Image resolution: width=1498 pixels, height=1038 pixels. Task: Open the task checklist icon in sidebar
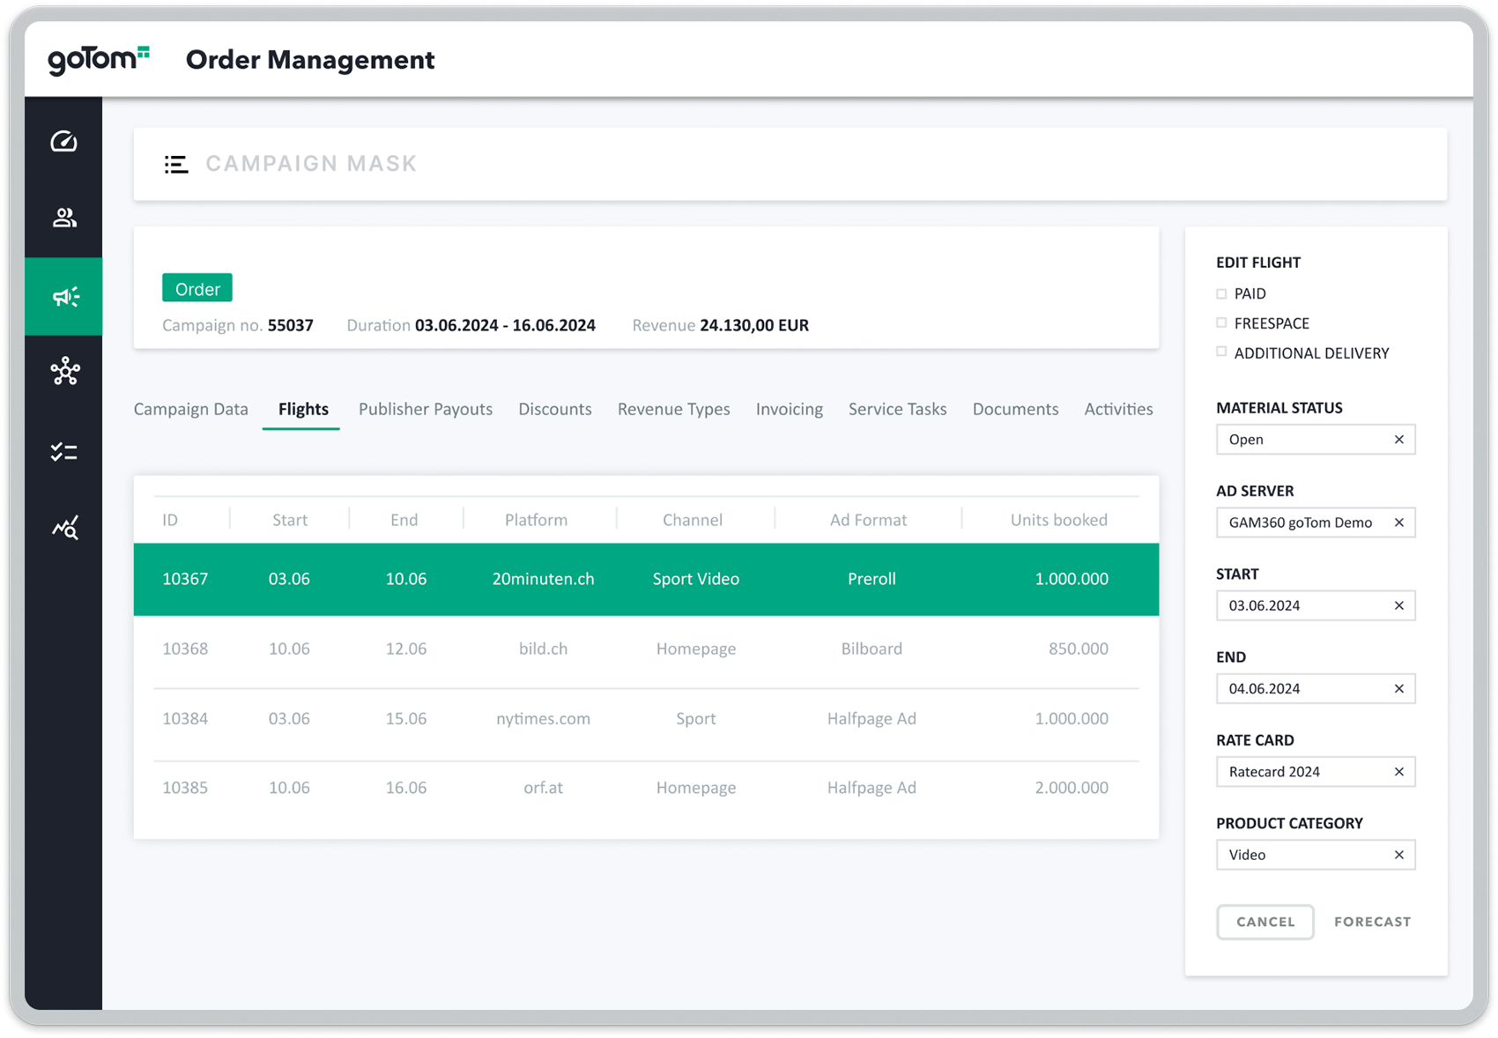click(63, 452)
